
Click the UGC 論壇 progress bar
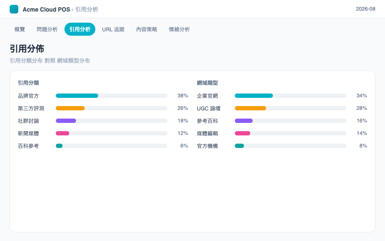pyautogui.click(x=291, y=108)
